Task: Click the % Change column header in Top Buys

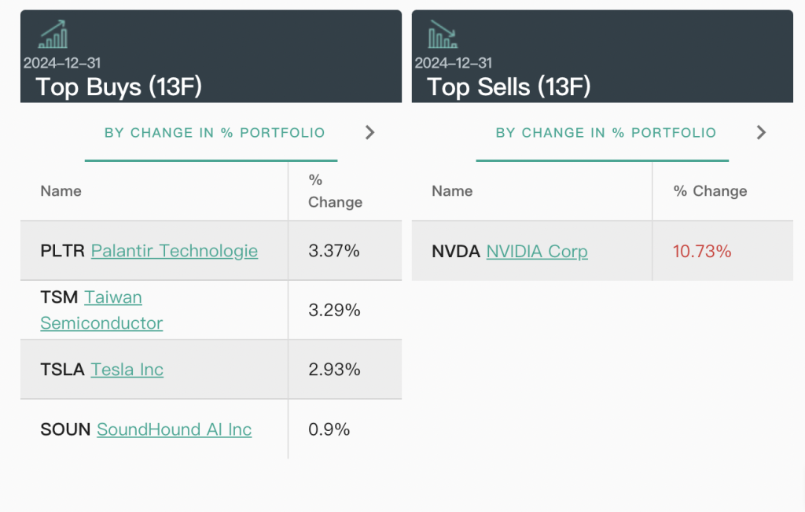Action: coord(335,191)
